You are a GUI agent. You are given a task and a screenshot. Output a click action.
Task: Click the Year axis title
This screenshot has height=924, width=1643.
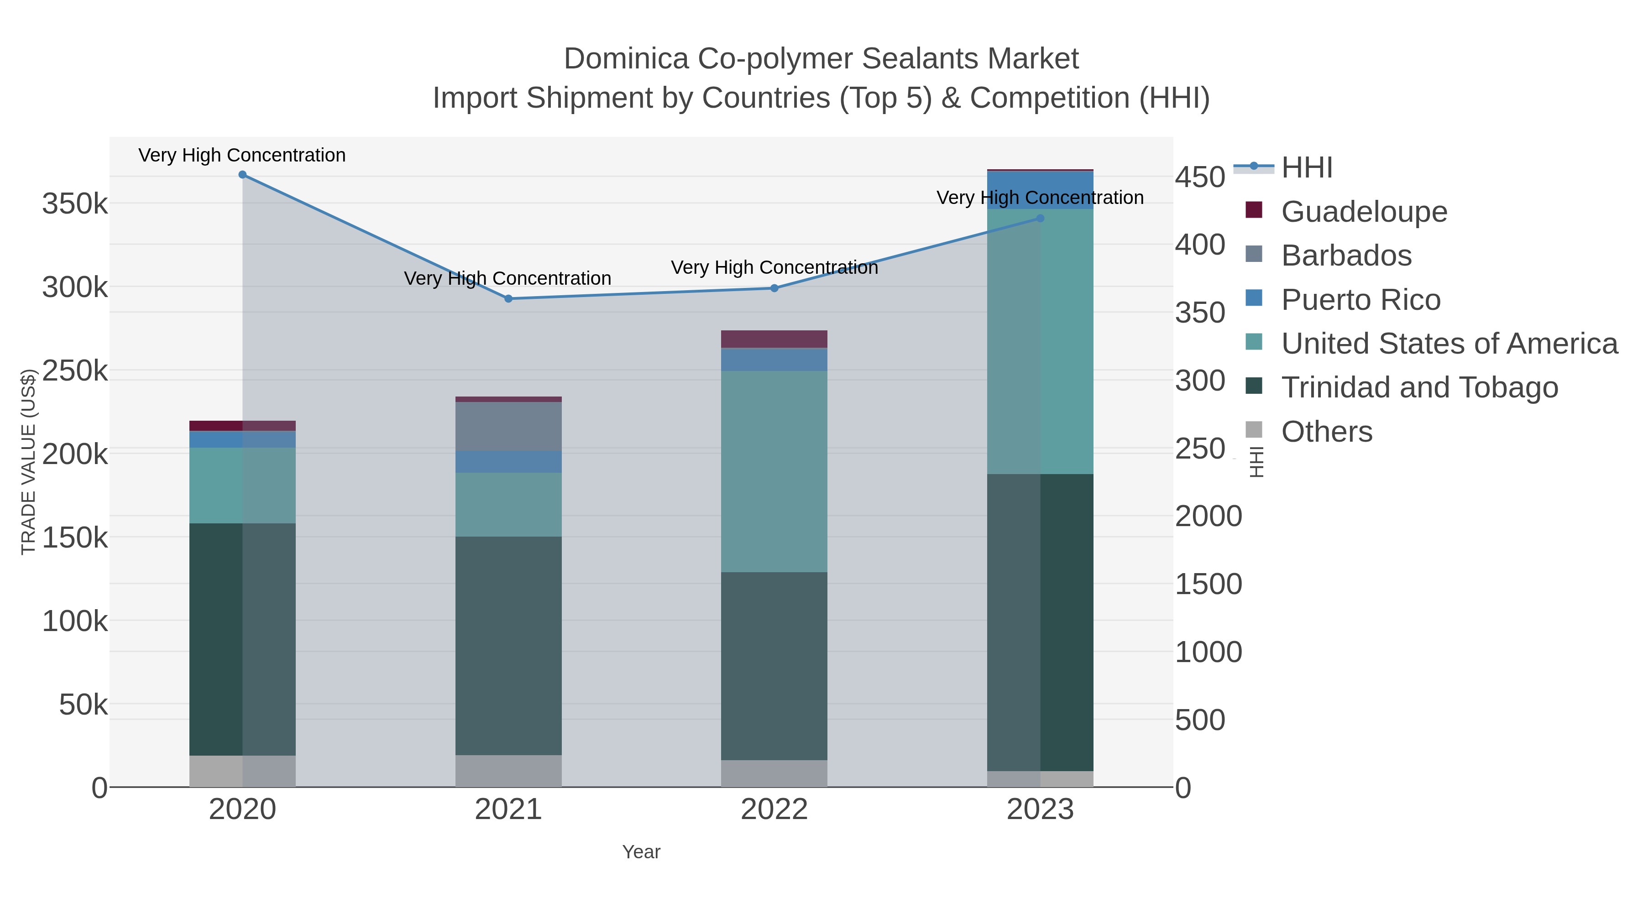[x=641, y=852]
